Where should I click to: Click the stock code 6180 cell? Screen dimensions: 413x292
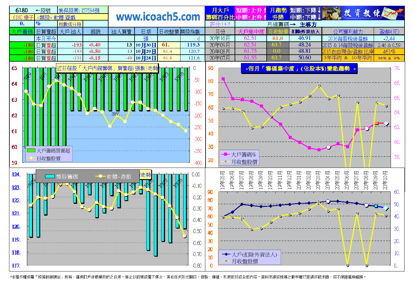(x=21, y=10)
